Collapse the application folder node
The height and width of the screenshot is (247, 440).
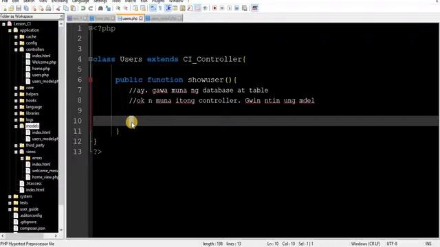click(10, 30)
